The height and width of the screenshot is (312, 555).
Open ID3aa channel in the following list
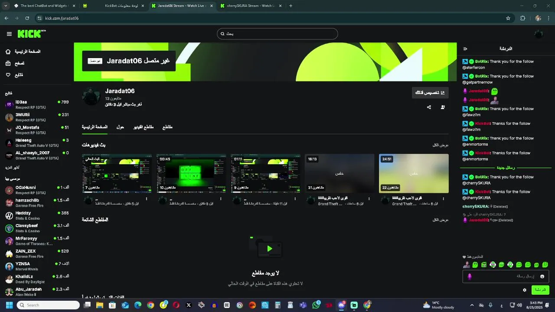coord(37,104)
